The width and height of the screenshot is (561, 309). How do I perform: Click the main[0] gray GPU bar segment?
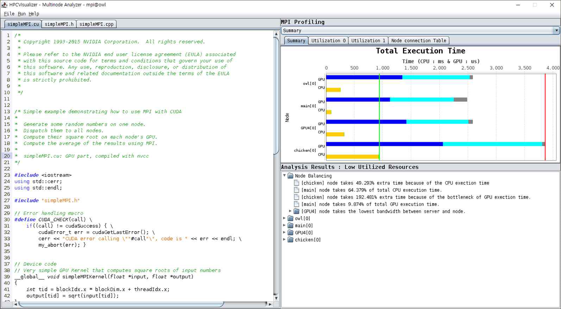tap(460, 100)
